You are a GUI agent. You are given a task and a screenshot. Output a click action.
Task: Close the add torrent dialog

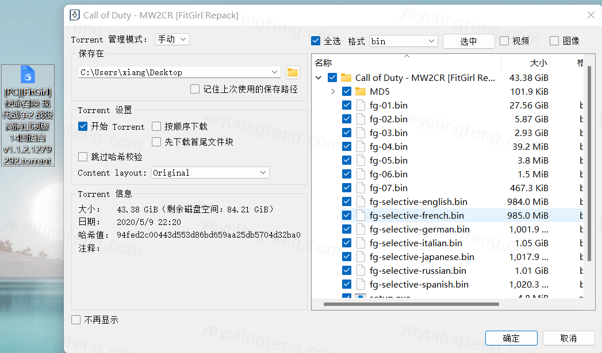click(591, 15)
